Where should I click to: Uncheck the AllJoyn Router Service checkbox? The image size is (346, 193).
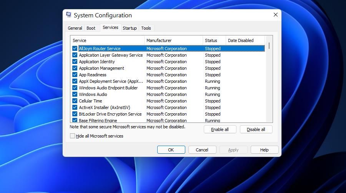[75, 49]
